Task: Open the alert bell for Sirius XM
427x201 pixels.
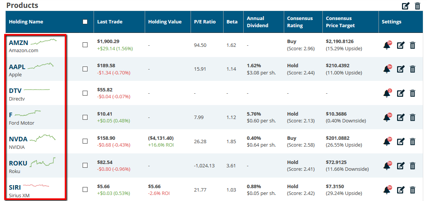Action: pos(387,190)
